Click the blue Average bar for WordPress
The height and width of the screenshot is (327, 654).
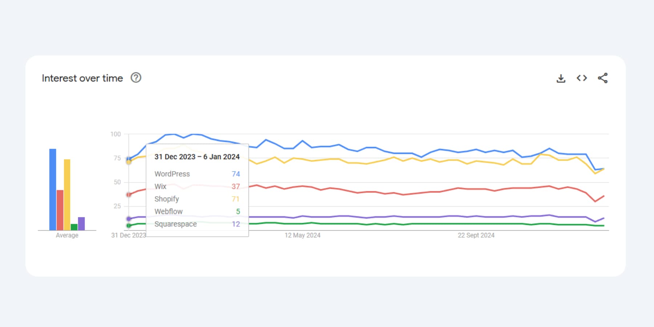[x=52, y=189]
